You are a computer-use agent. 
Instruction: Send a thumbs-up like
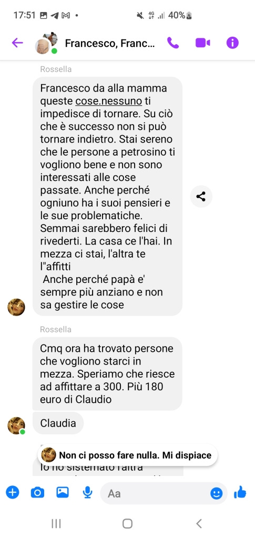point(240,493)
